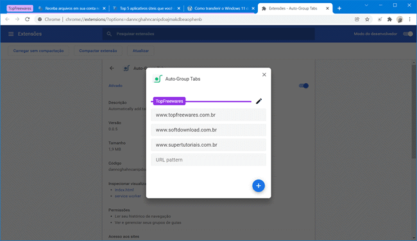417x241 pixels.
Task: Open the Extensions puzzle icon
Action: click(389, 19)
